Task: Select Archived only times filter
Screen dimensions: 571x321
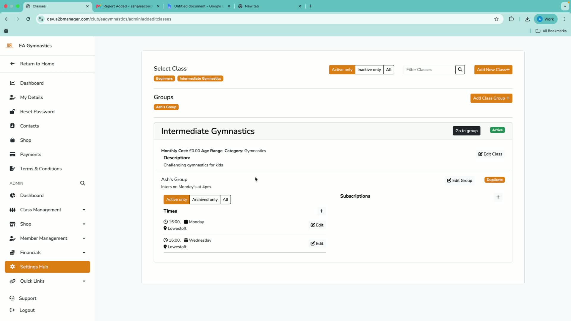Action: coord(205,199)
